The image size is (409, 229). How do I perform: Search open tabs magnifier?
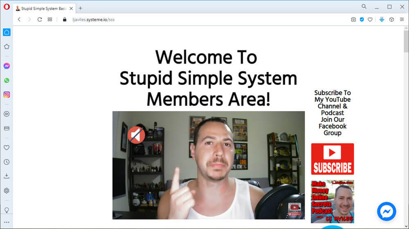click(x=364, y=7)
